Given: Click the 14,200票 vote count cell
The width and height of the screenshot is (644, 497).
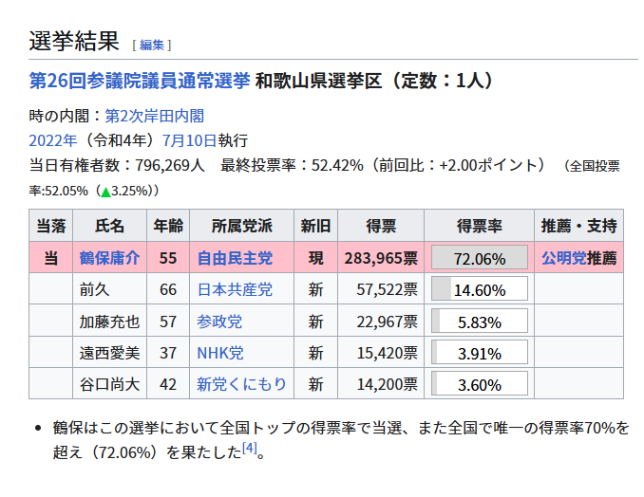Looking at the screenshot, I should (381, 384).
